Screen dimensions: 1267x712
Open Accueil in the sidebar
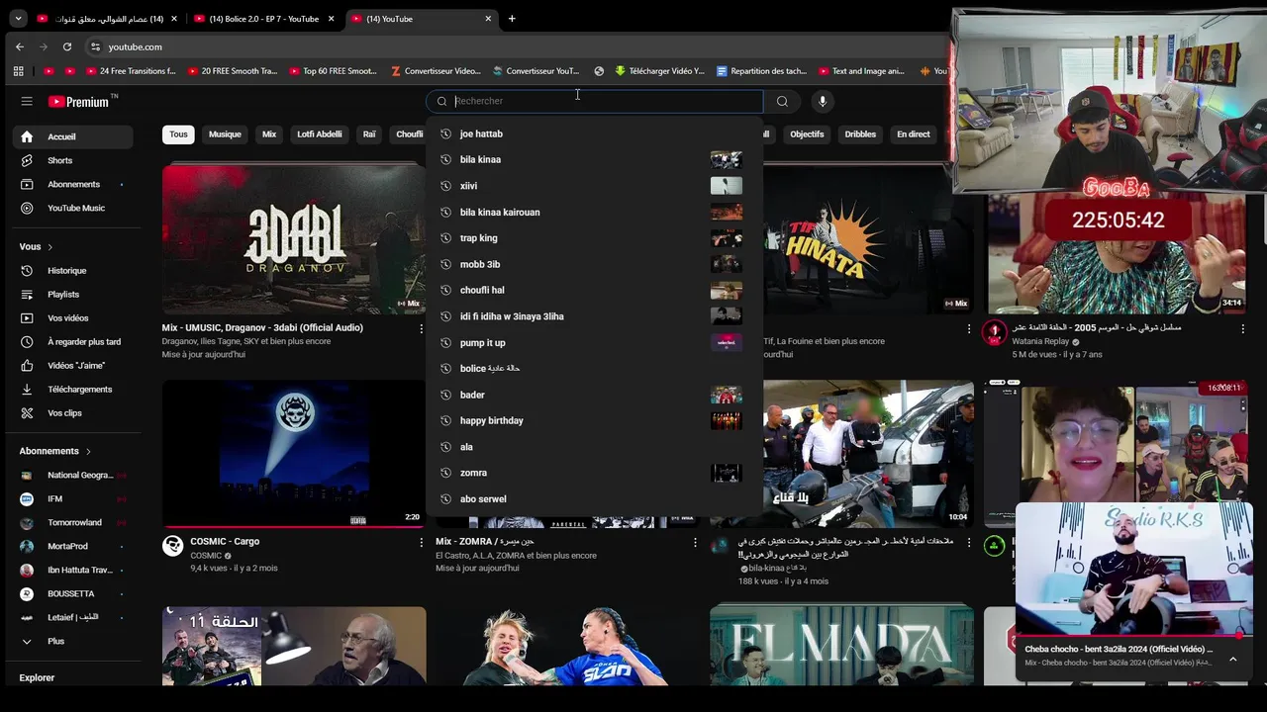[72, 136]
